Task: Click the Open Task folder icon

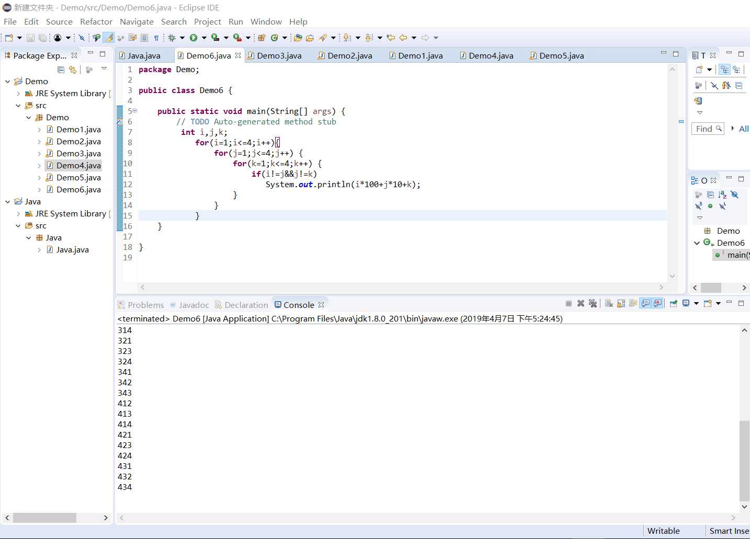Action: [310, 38]
